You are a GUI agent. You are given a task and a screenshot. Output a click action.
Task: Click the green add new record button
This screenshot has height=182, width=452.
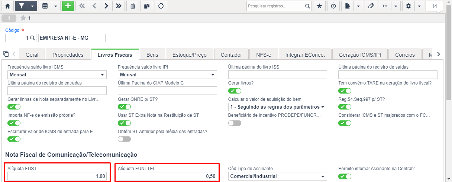pos(68,6)
